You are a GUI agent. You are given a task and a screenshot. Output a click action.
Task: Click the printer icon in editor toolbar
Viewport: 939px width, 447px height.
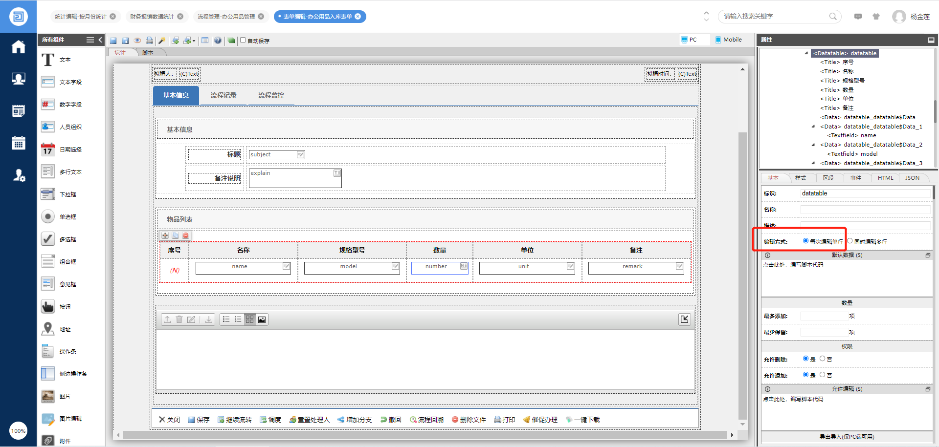[149, 41]
